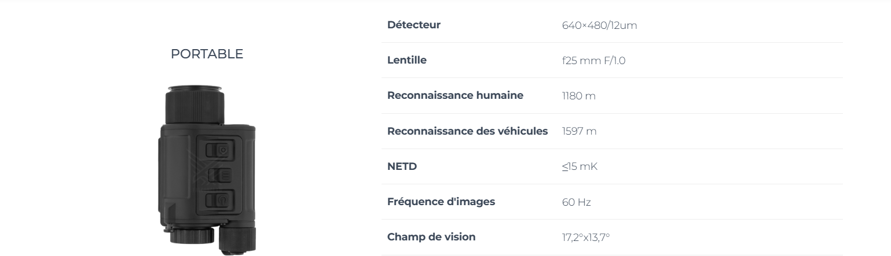The image size is (891, 256).
Task: Select the ≤15 mK sensitivity value
Action: tap(579, 167)
